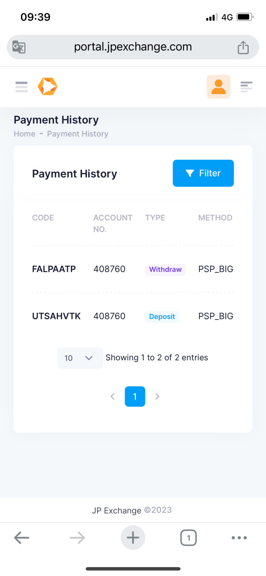Open the hamburger sidebar menu
Viewport: 266px width, 576px height.
[x=21, y=87]
